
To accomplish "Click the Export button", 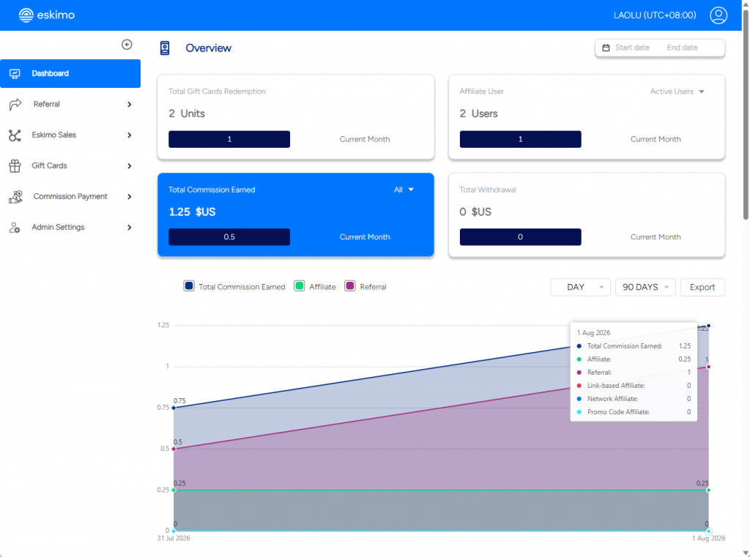I will tap(702, 288).
